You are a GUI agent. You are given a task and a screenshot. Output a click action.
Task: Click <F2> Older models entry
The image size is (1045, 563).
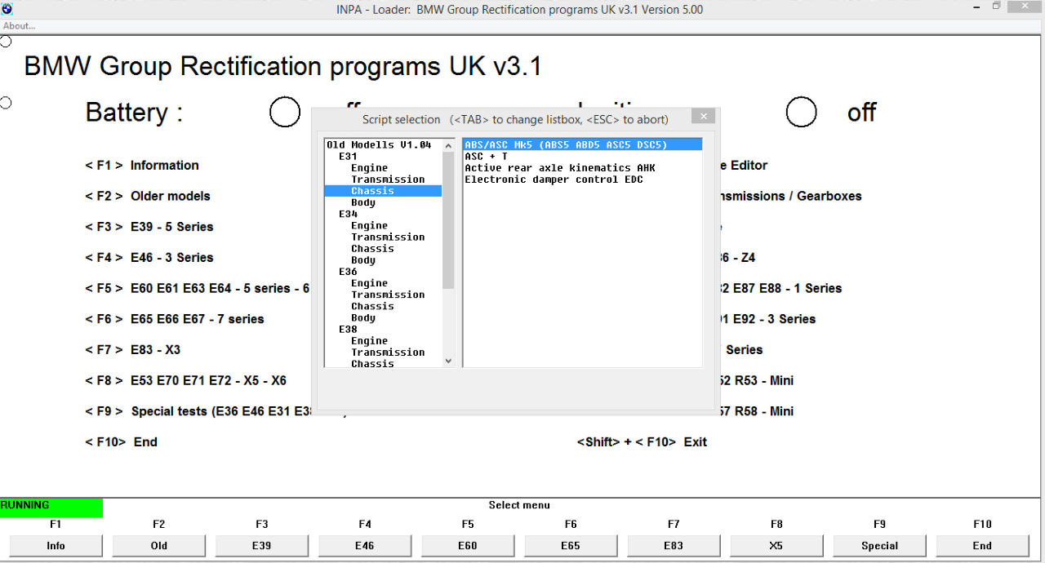148,196
